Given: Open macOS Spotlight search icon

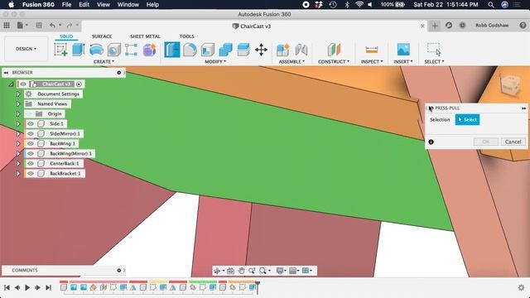Looking at the screenshot, I should pos(491,5).
